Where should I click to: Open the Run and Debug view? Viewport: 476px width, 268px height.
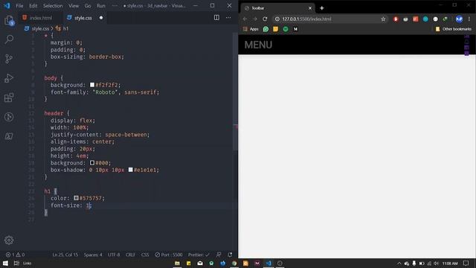point(9,78)
